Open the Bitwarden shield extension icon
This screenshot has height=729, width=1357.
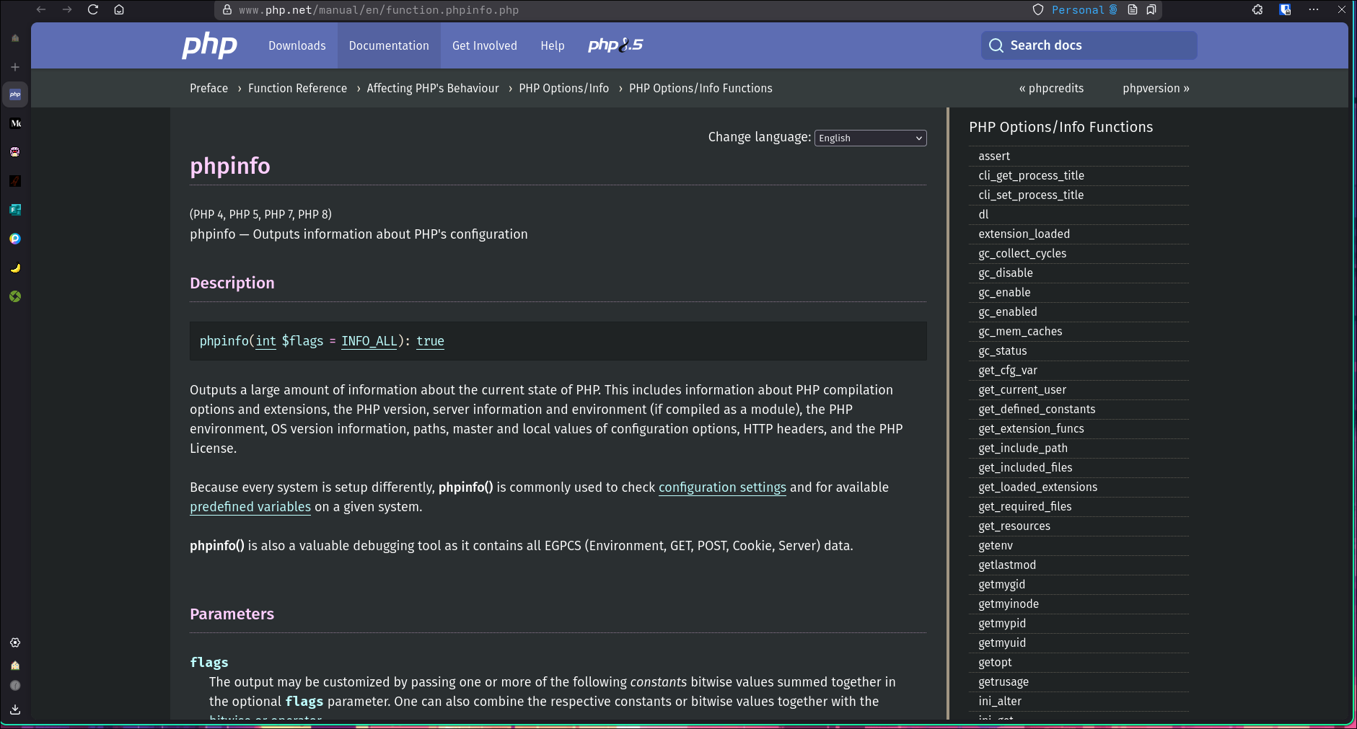click(1285, 9)
